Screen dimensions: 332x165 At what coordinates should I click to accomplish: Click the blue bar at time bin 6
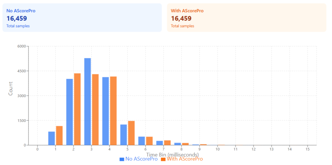(x=141, y=141)
